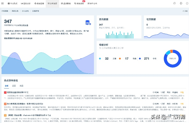This screenshot has height=123, width=189.
Task: Open the 监测管理 nav item
Action: [x=66, y=3]
